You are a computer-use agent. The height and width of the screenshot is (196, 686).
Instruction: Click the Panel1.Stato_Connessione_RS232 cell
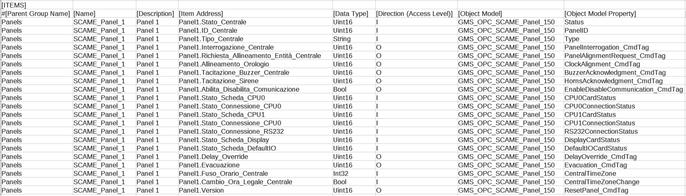tap(231, 131)
